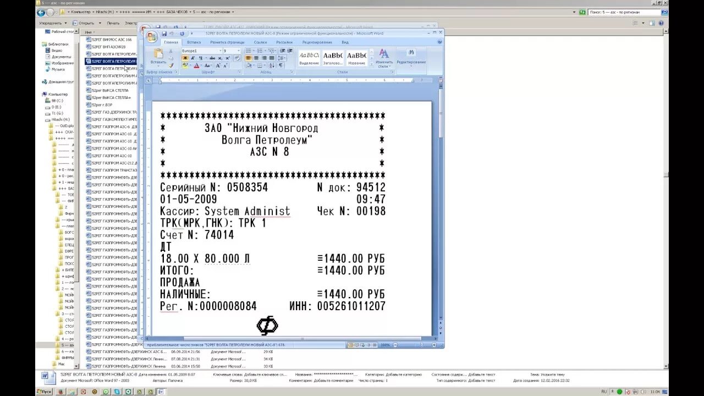Switch to the Разметка страницы tab
This screenshot has height=396, width=704.
click(x=227, y=42)
